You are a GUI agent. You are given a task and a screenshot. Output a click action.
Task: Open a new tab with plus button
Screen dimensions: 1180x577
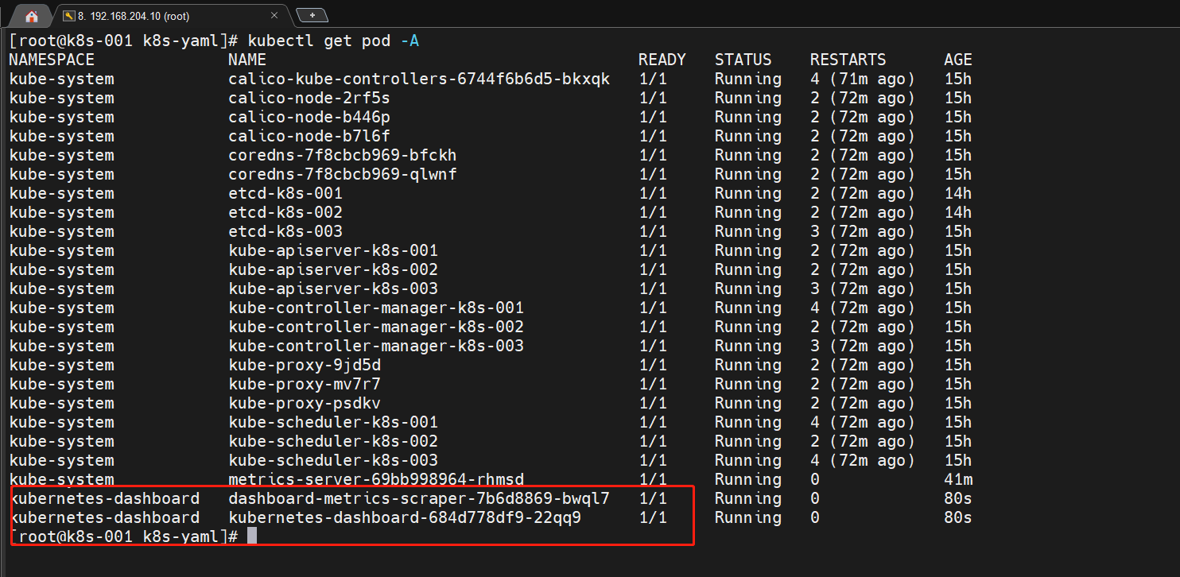(x=312, y=15)
